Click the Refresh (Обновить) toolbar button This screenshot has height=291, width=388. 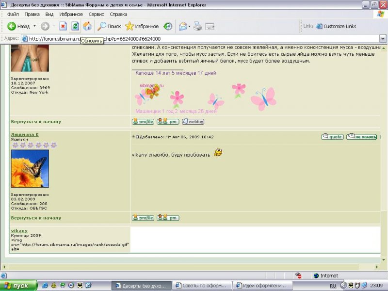[75, 26]
